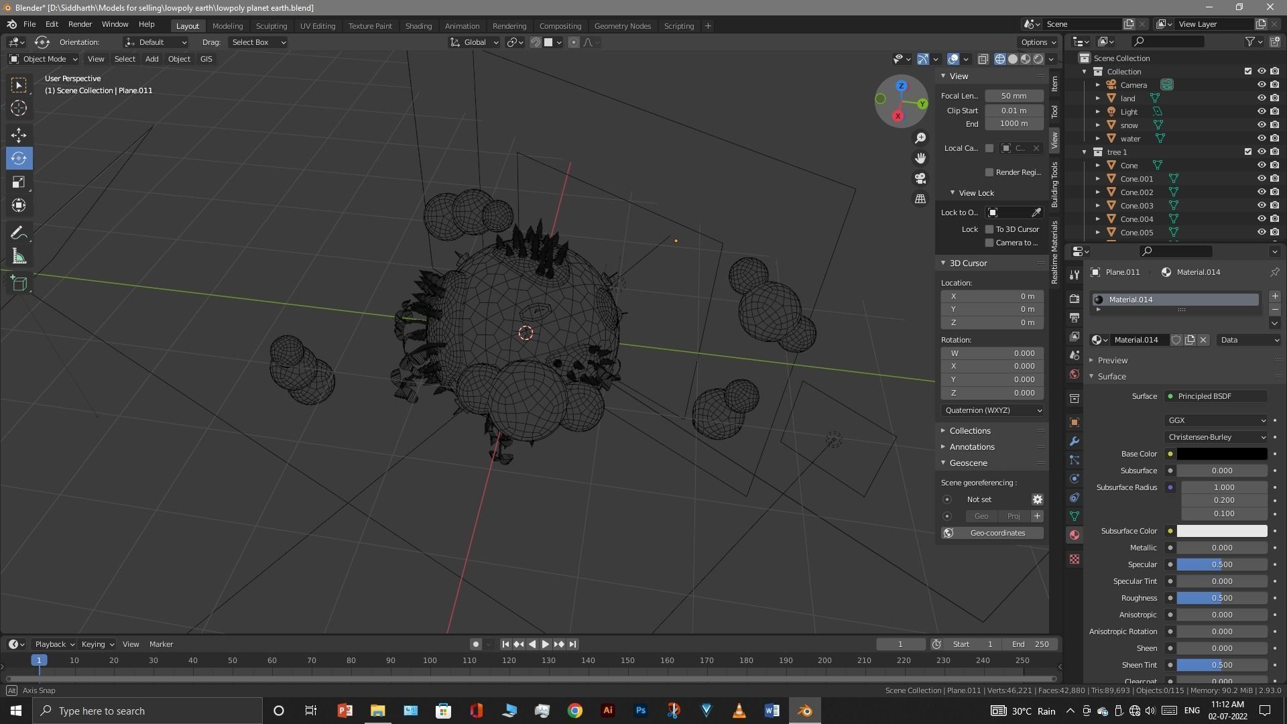Select the Measure tool

tap(19, 257)
